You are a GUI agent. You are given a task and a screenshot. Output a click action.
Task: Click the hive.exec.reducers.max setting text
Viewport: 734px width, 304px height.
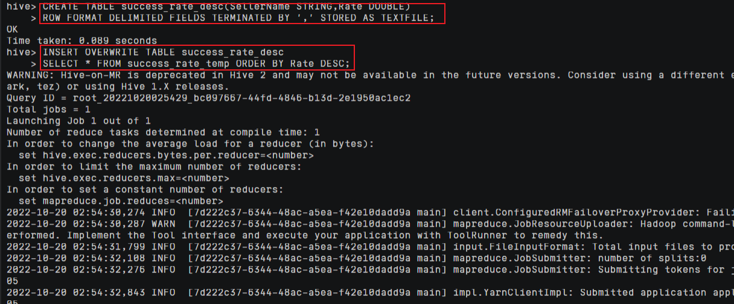124,178
